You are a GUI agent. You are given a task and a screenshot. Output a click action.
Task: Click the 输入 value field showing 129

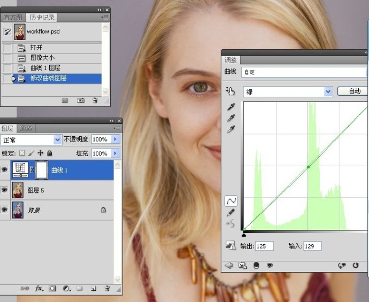pyautogui.click(x=312, y=246)
